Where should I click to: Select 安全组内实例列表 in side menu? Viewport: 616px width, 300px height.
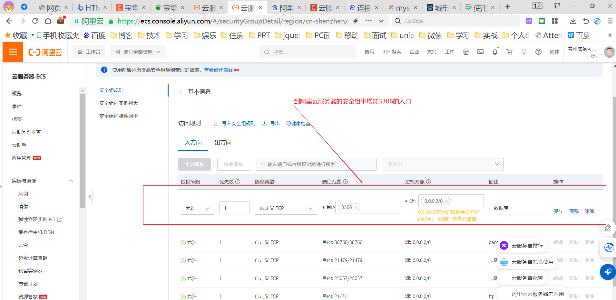(x=119, y=103)
